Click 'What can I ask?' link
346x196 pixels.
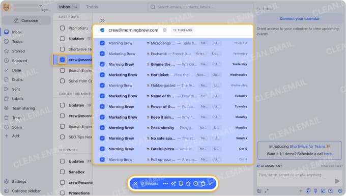(331, 166)
